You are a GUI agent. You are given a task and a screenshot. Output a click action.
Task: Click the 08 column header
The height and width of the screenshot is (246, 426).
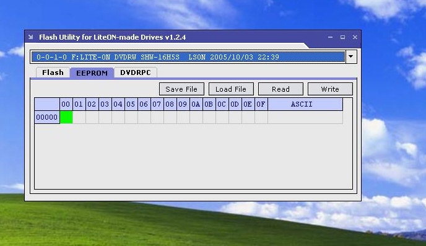(170, 104)
